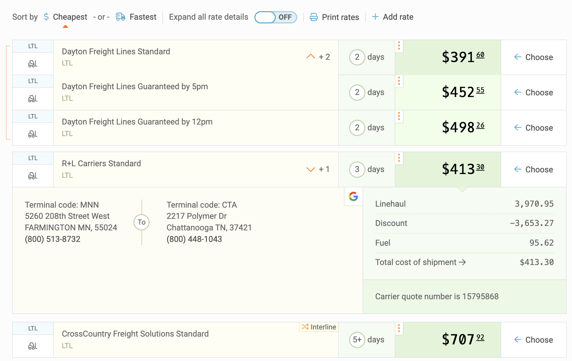
Task: Open the three-dot menu on the $391.60 rate
Action: (x=399, y=46)
